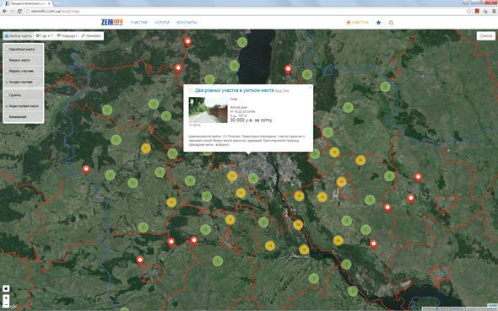
Task: Open the listing photo thumbnail in popup
Action: tap(208, 110)
